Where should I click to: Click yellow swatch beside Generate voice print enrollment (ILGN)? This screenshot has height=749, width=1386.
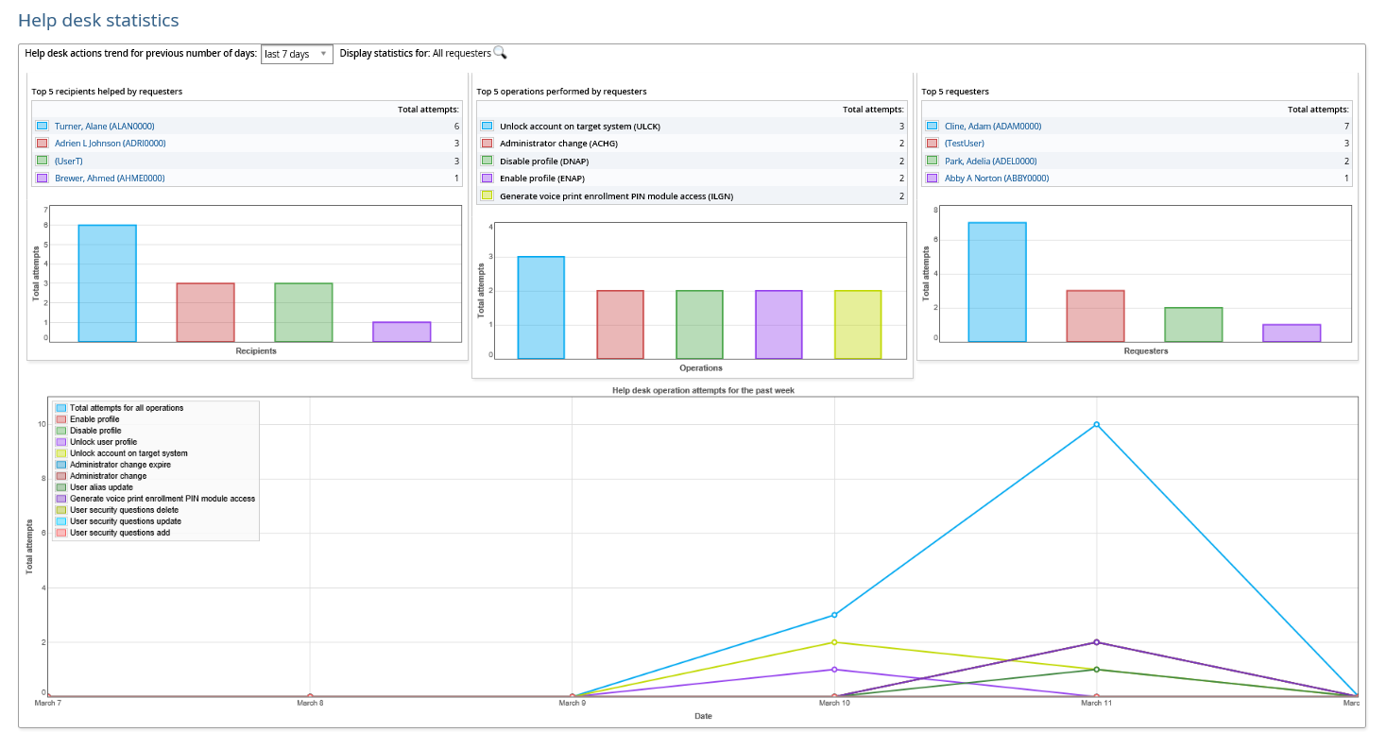(487, 196)
